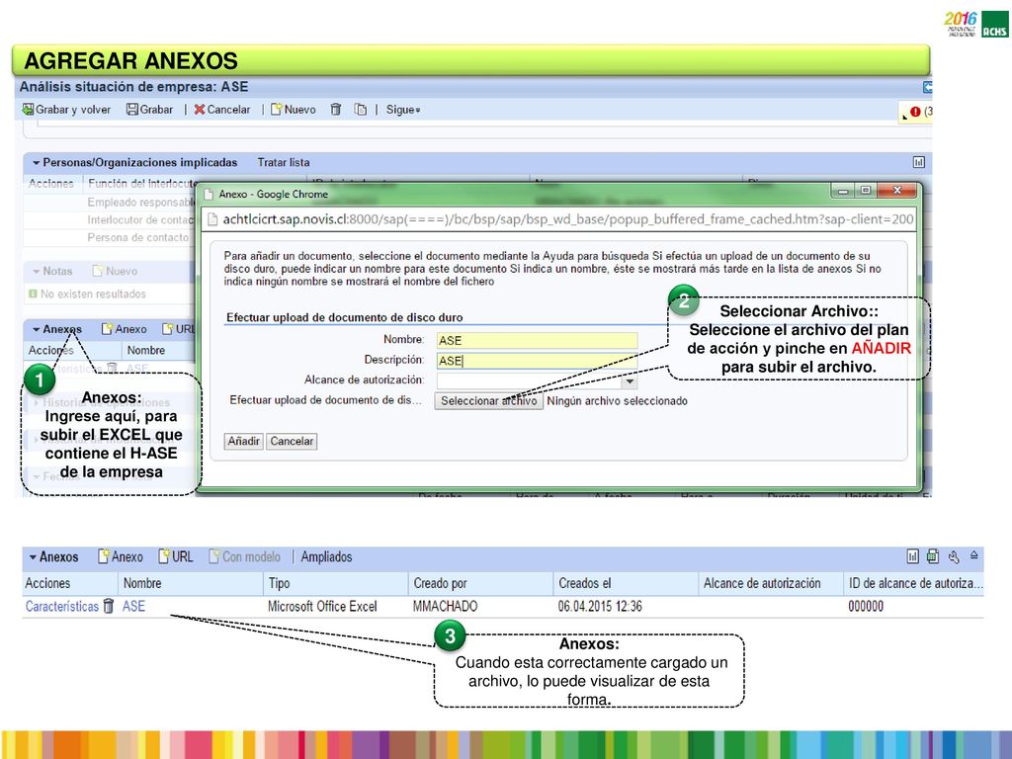Viewport: 1012px width, 759px height.
Task: Click Cancelar in the Anexo popup
Action: point(292,442)
